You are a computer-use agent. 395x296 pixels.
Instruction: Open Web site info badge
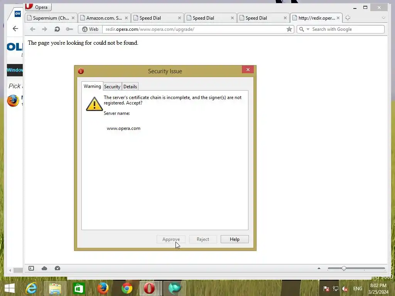90,29
